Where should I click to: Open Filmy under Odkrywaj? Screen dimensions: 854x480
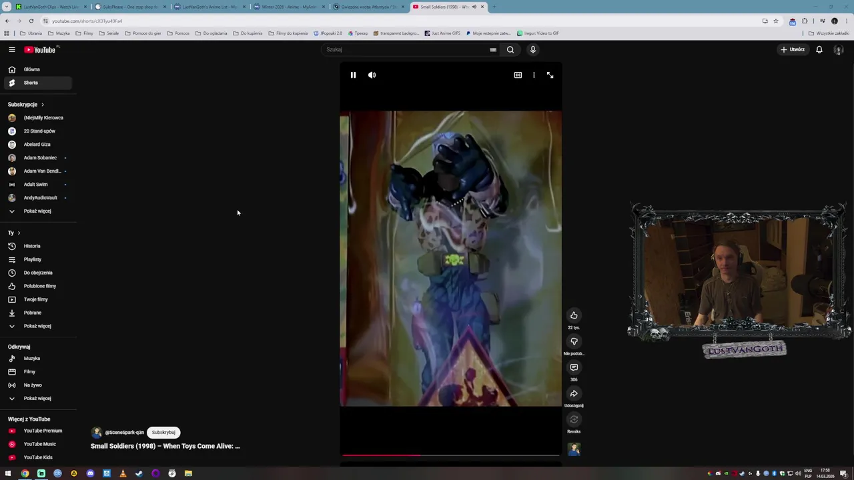(x=37, y=372)
